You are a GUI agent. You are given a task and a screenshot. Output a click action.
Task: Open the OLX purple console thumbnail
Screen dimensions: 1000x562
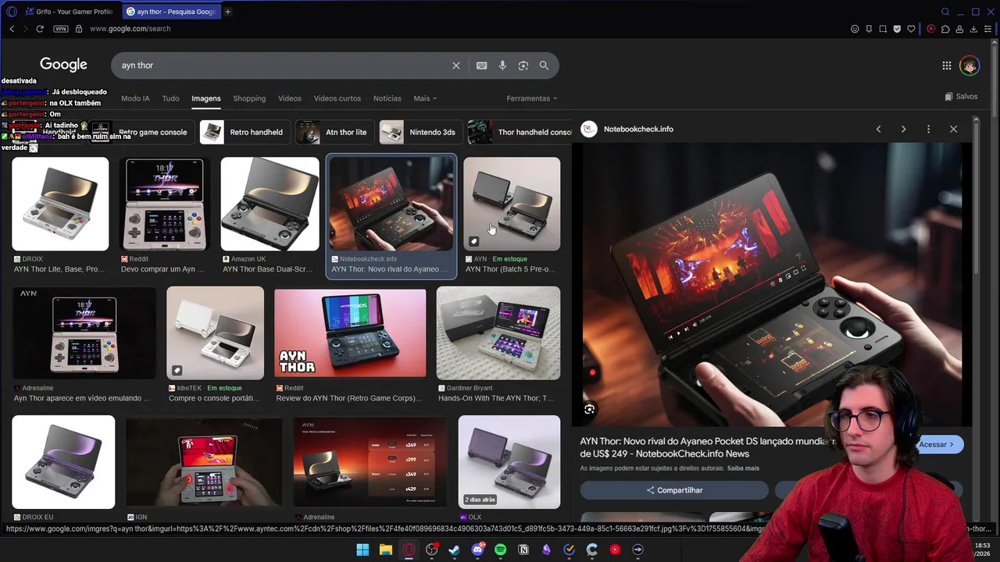point(509,462)
